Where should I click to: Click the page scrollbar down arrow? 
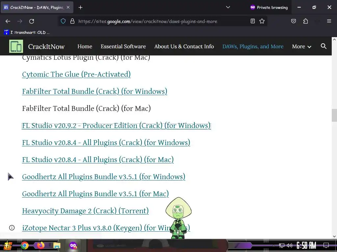[x=334, y=236]
